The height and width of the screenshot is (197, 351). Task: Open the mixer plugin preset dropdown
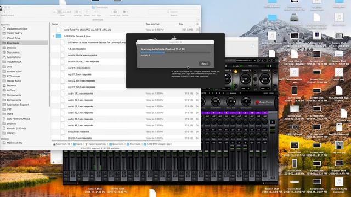click(246, 61)
